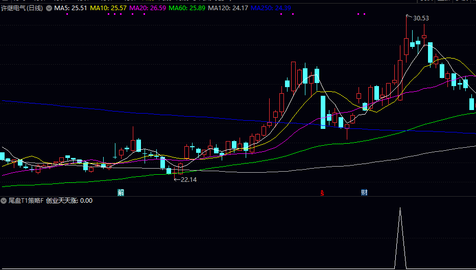Image resolution: width=476 pixels, height=270 pixels.
Task: Click the 许继电气(日线) chart title
Action: (x=22, y=9)
